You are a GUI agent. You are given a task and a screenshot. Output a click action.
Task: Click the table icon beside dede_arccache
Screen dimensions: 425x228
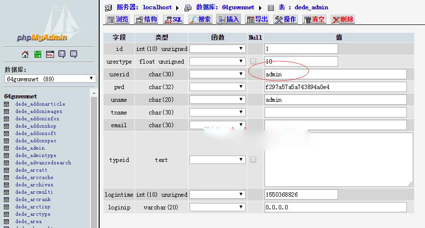[6, 178]
